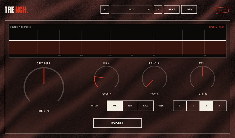Click the RES label above the knob

pos(106,63)
